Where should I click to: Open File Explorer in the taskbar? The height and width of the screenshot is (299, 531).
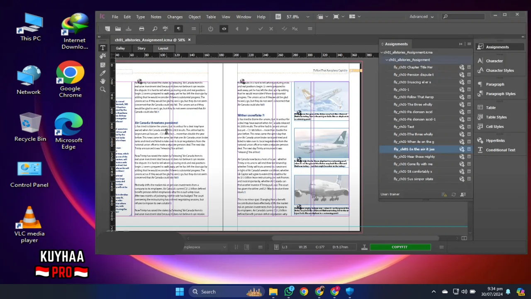click(x=273, y=292)
